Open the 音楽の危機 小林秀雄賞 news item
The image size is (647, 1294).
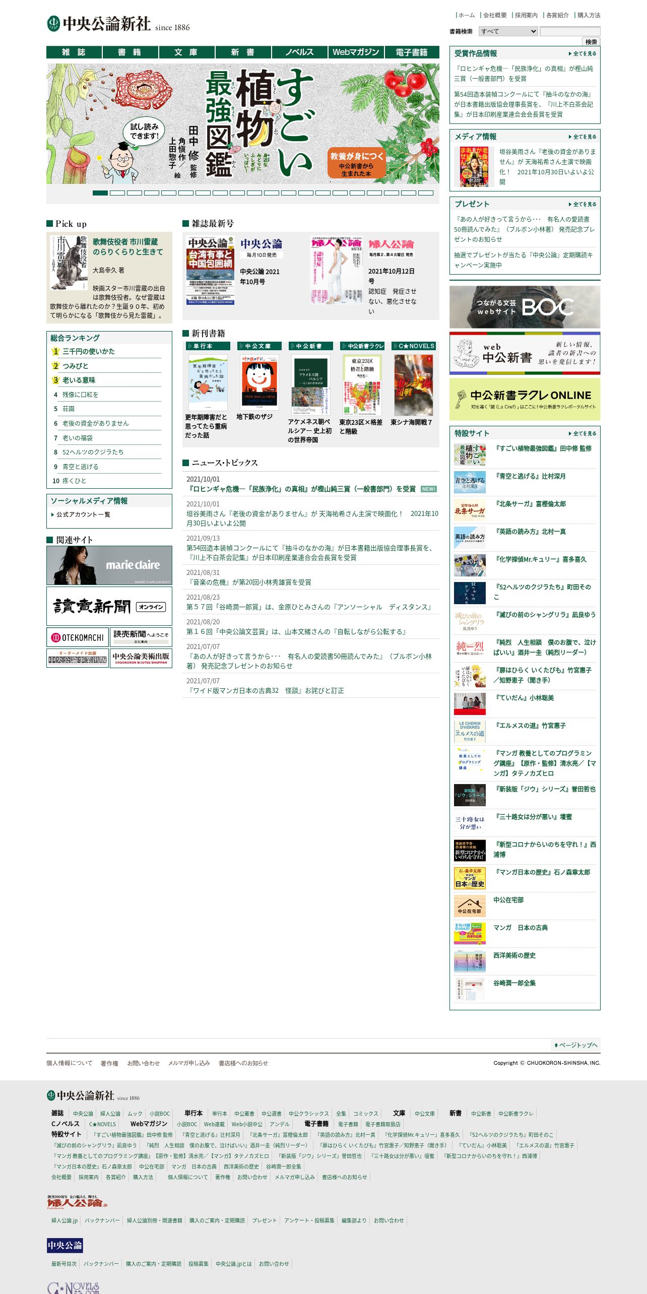point(249,582)
